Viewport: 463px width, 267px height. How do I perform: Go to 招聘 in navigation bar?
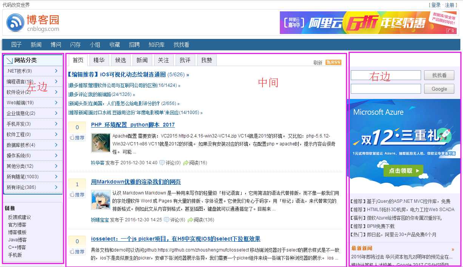pos(134,45)
